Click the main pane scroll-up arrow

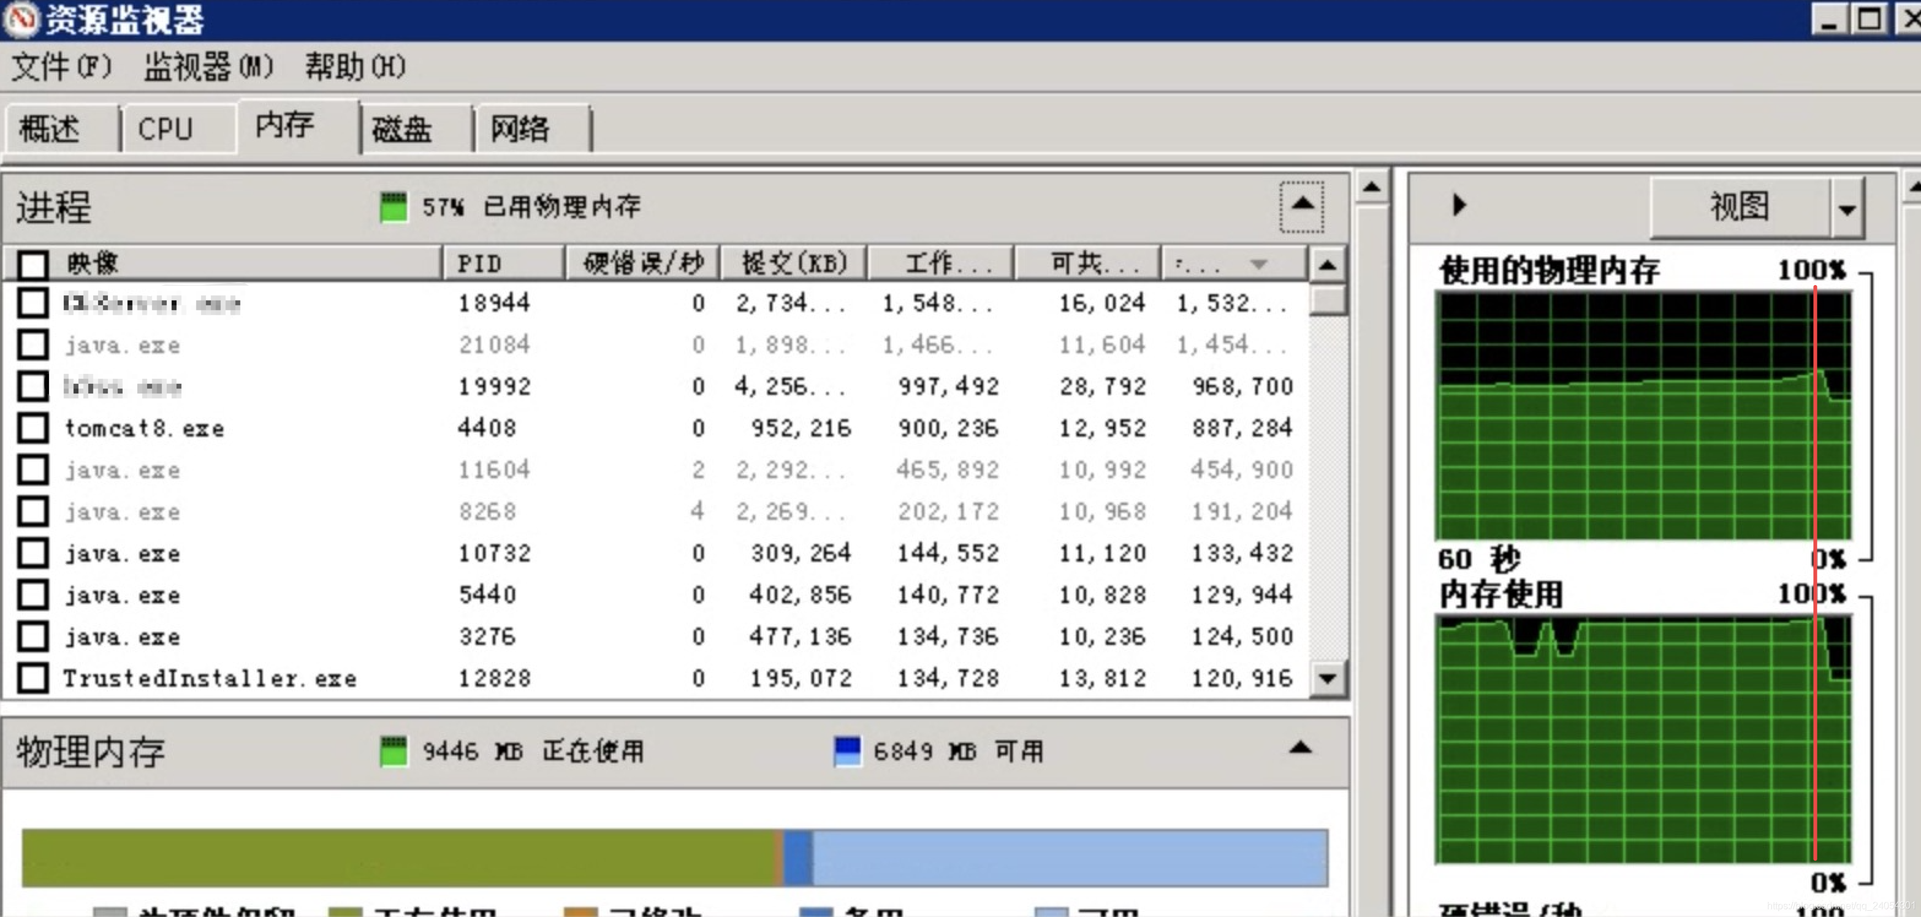click(x=1371, y=186)
